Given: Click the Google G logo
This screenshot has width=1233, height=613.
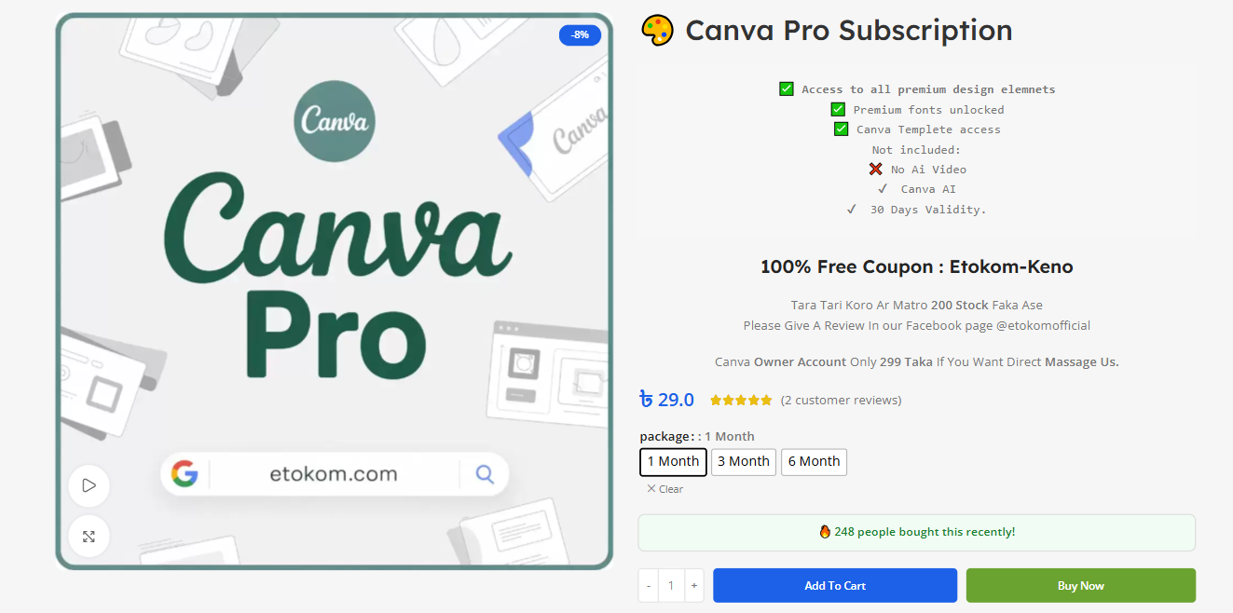Looking at the screenshot, I should (x=185, y=474).
